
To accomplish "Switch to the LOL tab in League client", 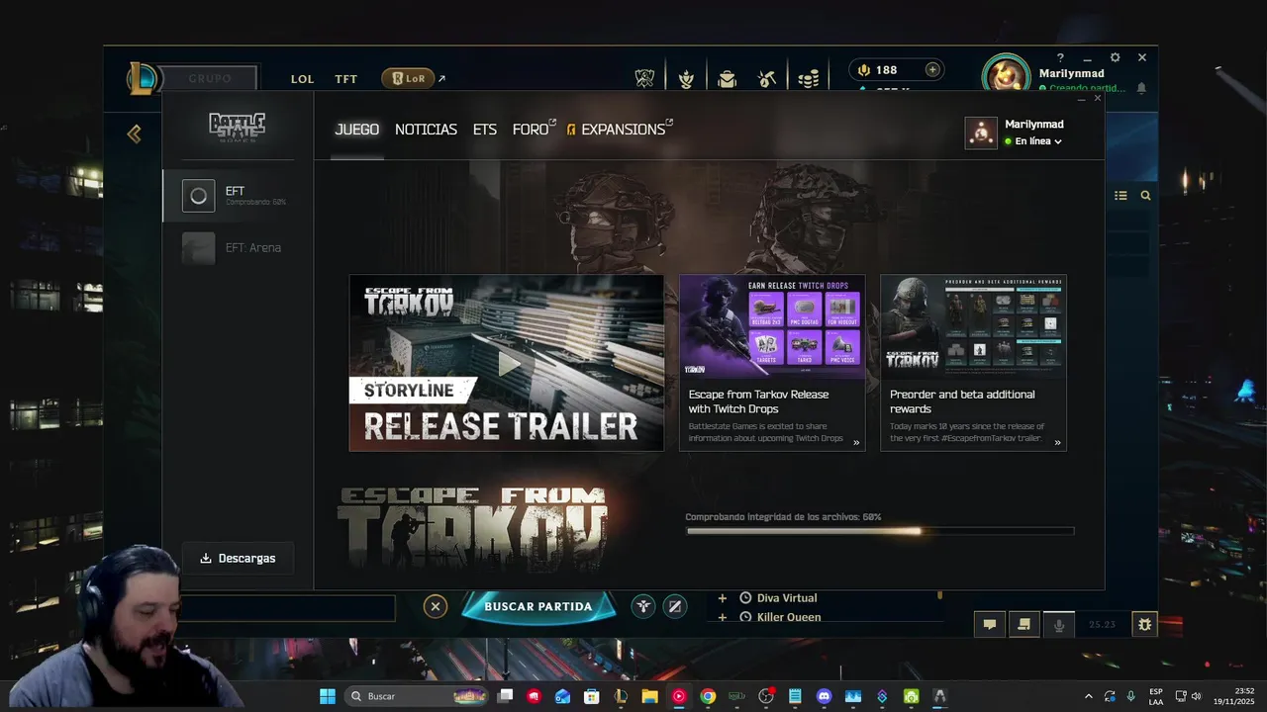I will click(302, 79).
